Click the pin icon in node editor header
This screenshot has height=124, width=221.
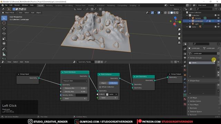[105, 62]
